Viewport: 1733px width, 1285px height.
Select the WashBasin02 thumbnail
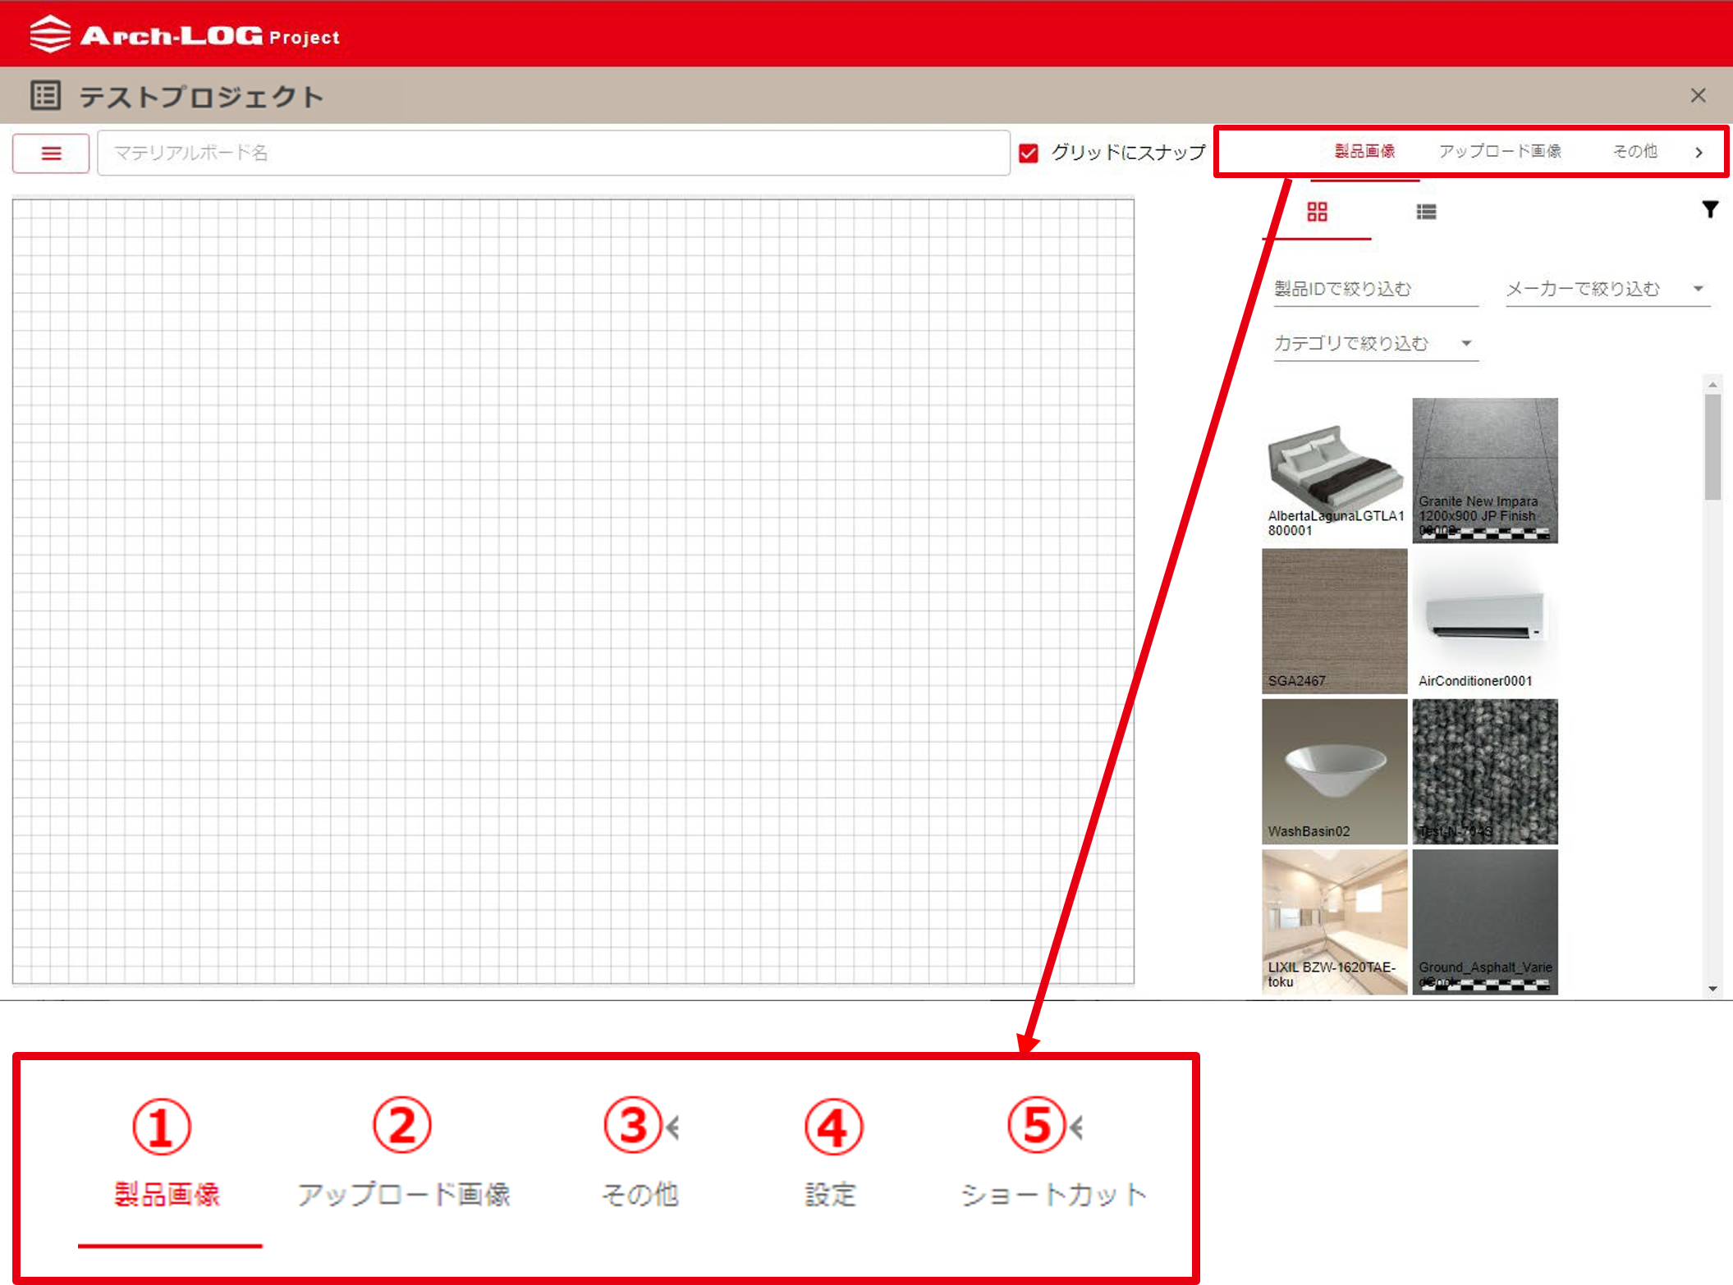(x=1334, y=771)
